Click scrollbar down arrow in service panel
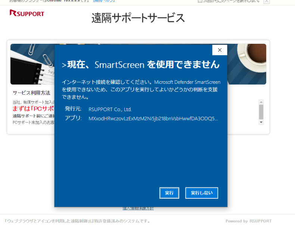 [261, 122]
